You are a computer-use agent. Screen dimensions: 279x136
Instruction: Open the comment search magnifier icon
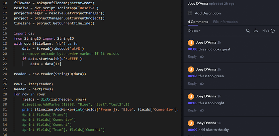click(248, 31)
